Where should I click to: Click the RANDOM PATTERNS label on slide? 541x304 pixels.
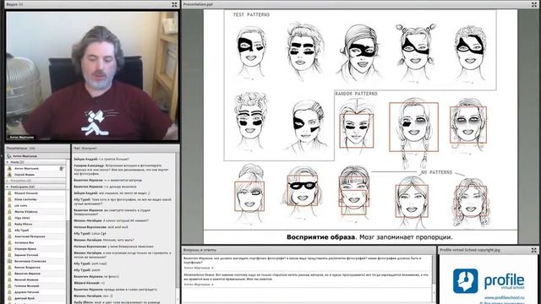[356, 94]
